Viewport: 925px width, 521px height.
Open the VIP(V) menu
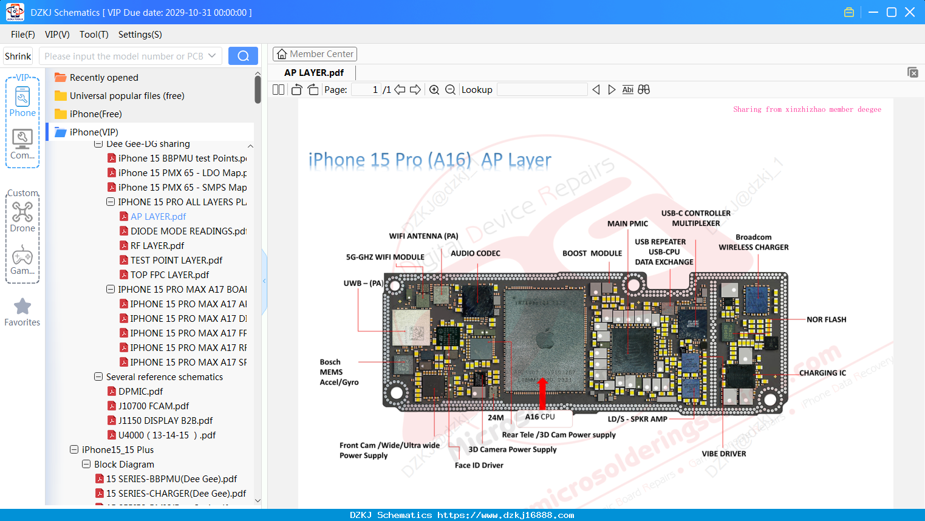[x=57, y=35]
